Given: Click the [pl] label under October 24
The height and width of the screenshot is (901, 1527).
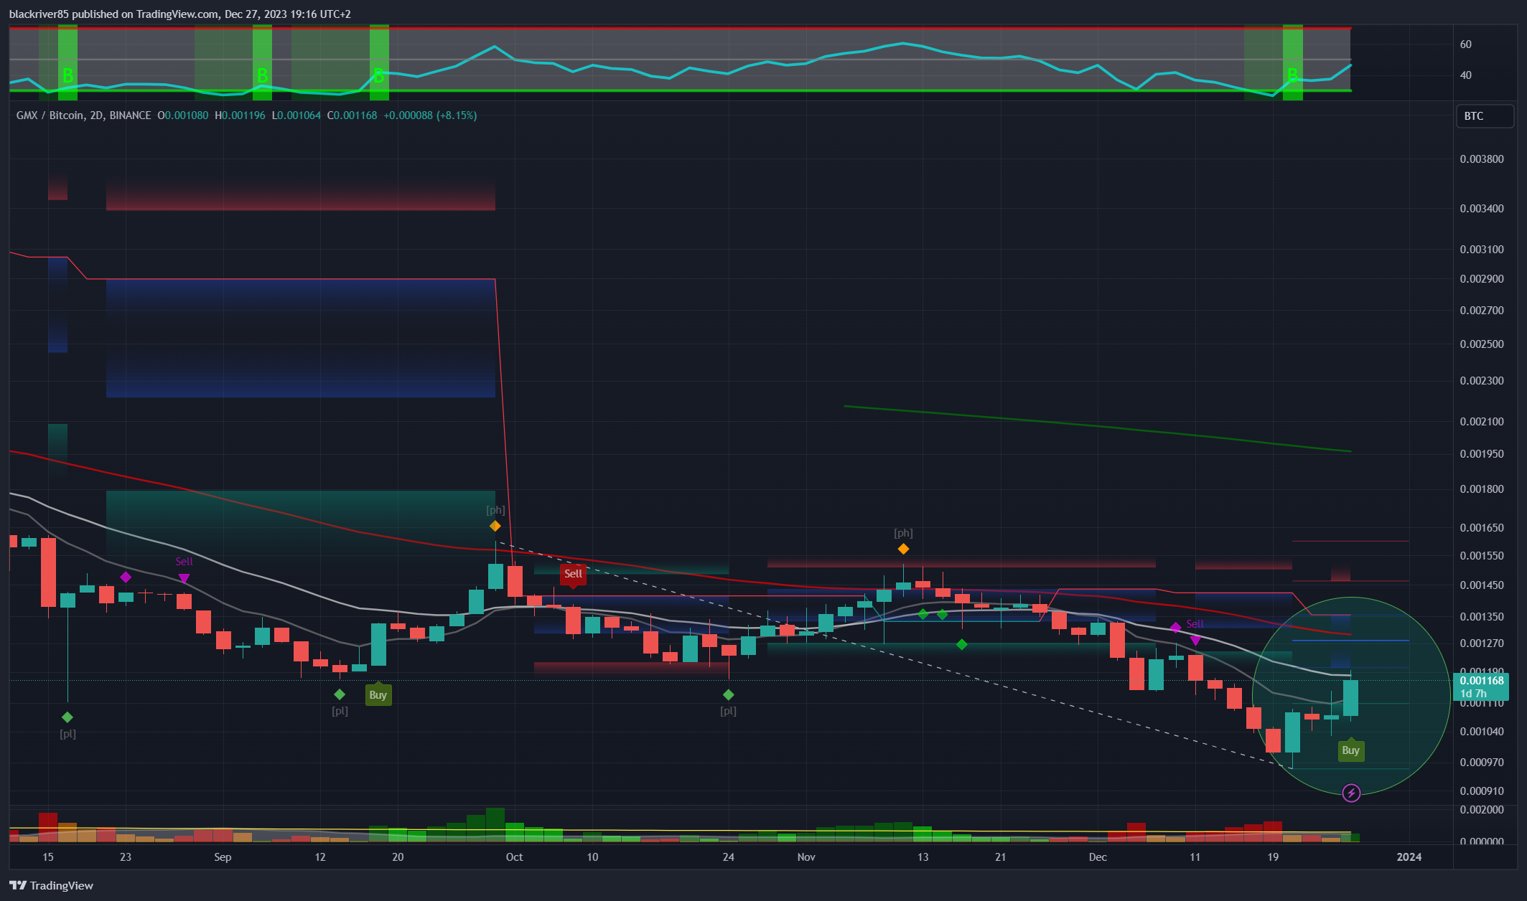Looking at the screenshot, I should pyautogui.click(x=728, y=711).
